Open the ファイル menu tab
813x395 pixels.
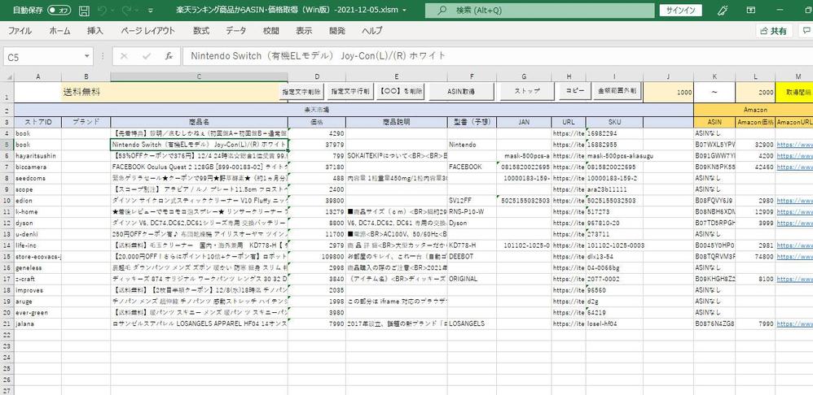(x=20, y=31)
